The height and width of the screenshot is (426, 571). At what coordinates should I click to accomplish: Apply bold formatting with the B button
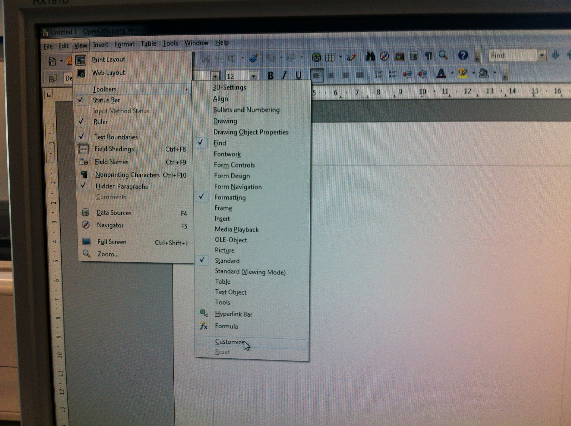pos(271,76)
